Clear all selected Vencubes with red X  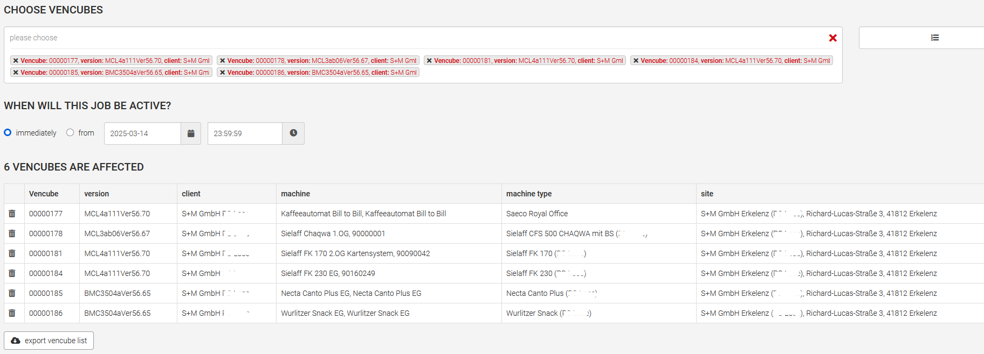click(x=832, y=38)
